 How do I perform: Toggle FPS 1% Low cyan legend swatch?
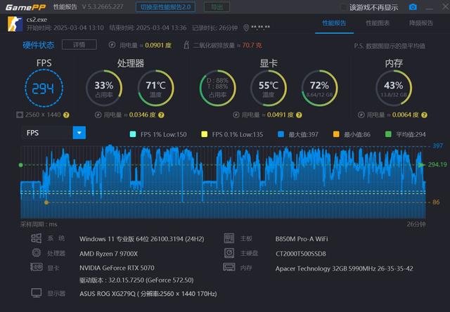click(x=133, y=134)
